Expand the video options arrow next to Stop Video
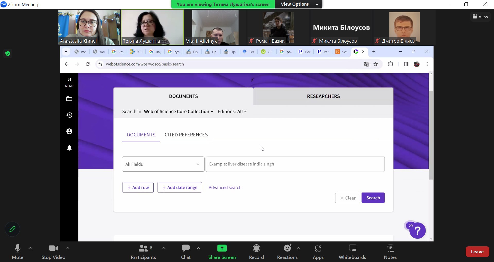This screenshot has width=494, height=262. click(x=68, y=248)
